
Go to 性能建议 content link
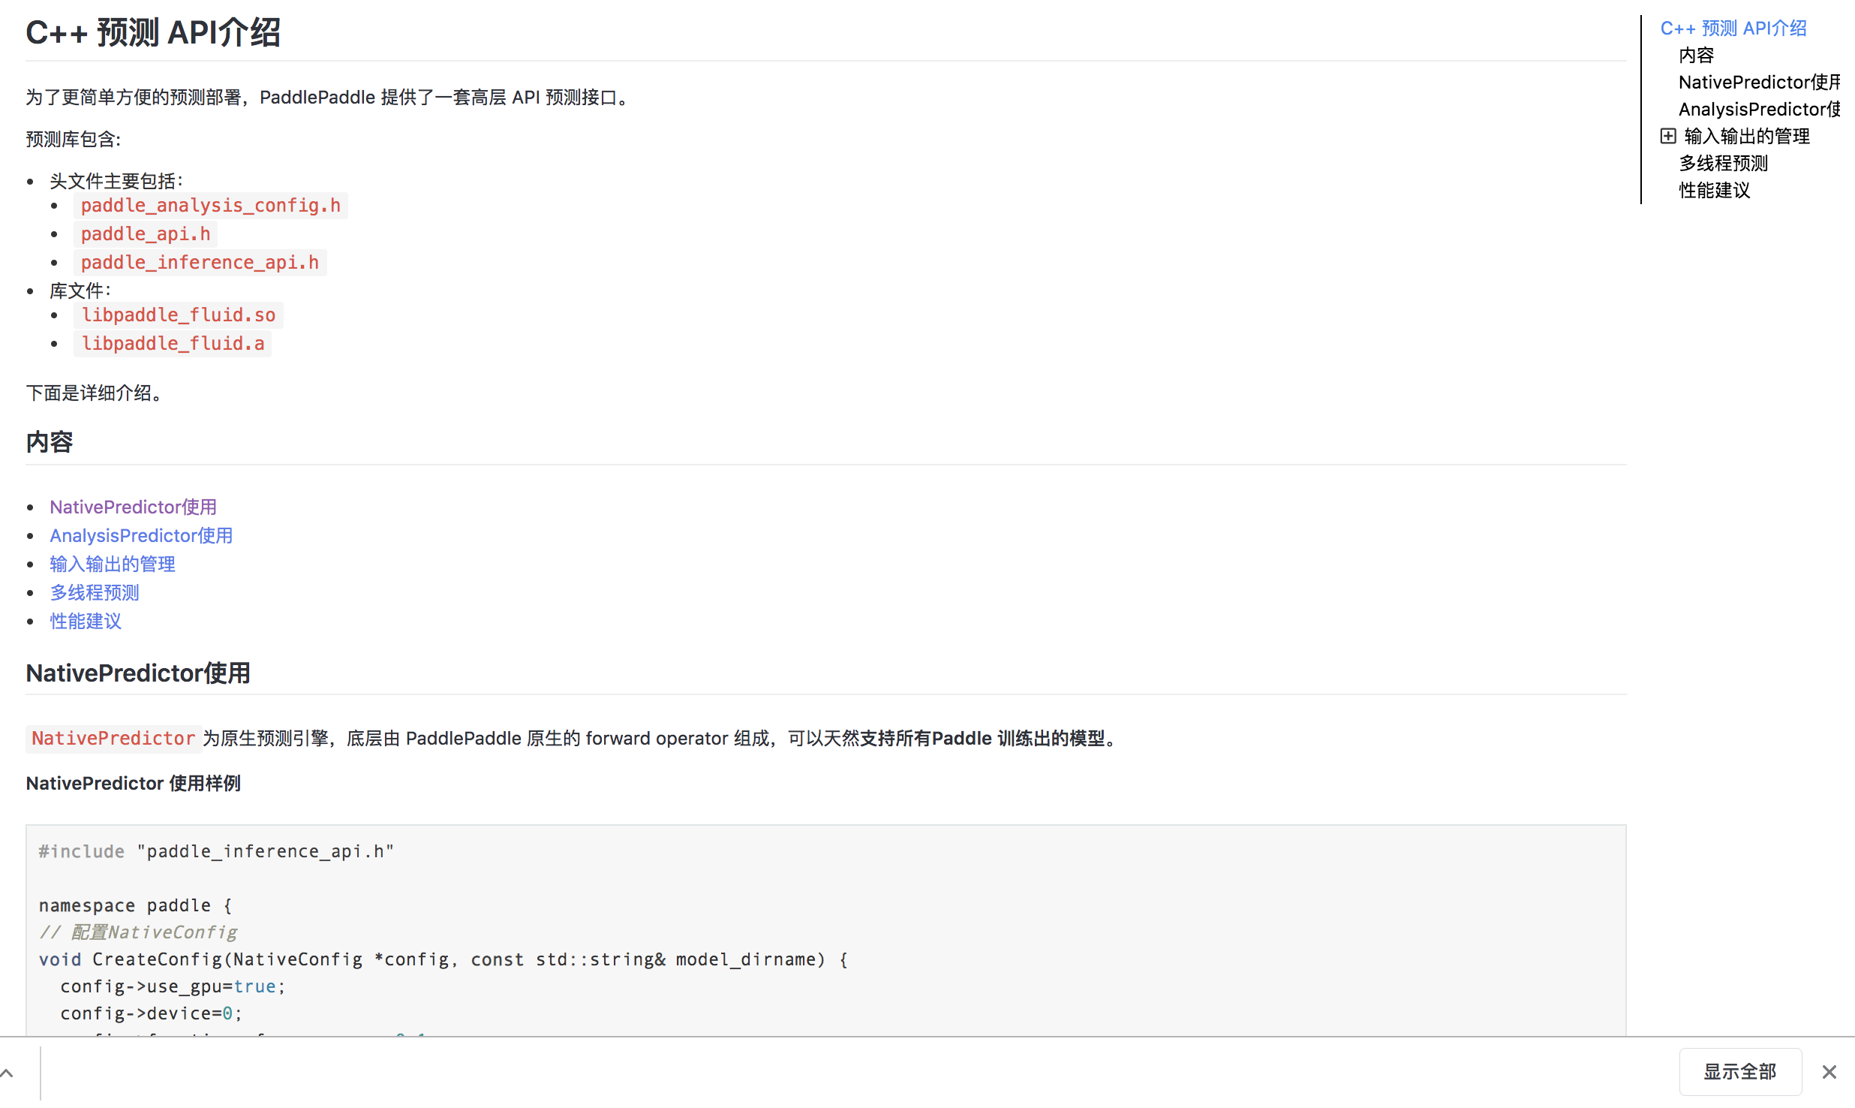[x=86, y=622]
